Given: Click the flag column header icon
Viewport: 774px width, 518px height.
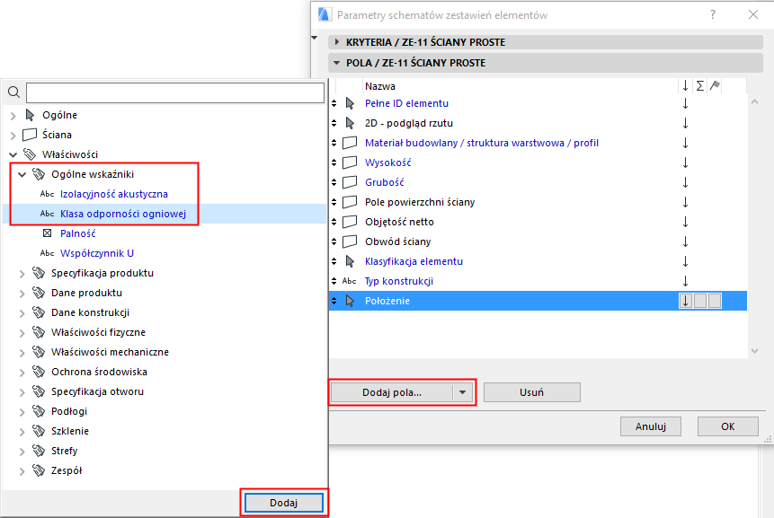Looking at the screenshot, I should coord(715,86).
